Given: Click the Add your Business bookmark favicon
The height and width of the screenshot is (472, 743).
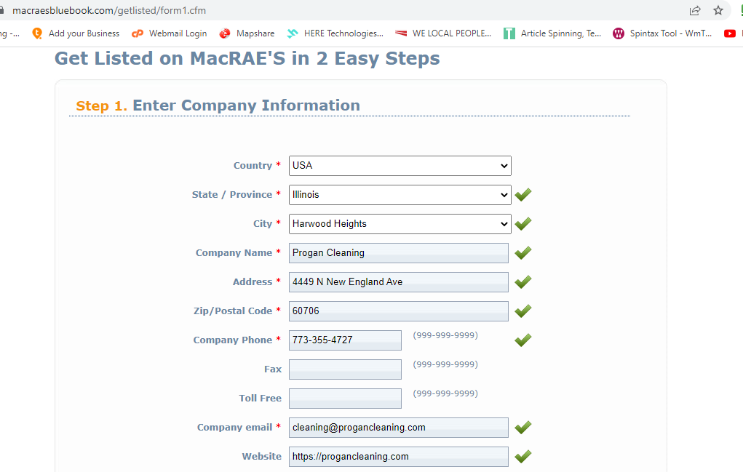Looking at the screenshot, I should (37, 33).
